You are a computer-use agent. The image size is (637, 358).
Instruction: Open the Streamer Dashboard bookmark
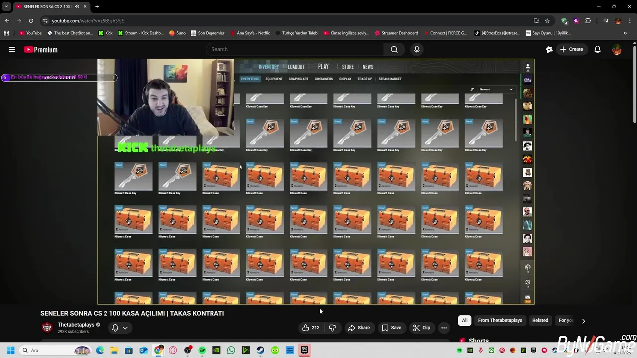(396, 33)
